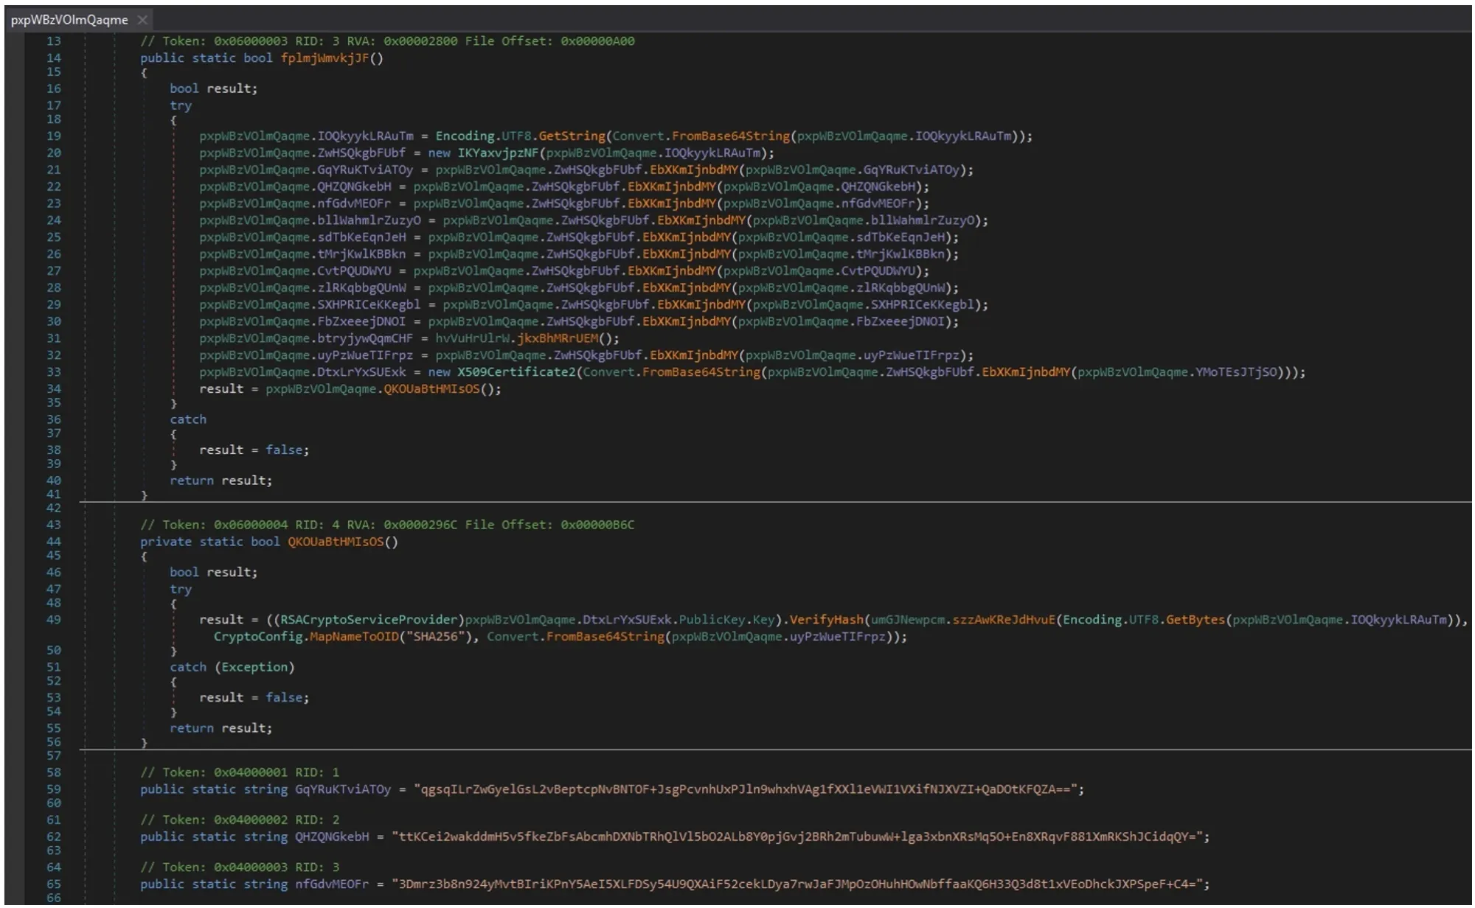1475x908 pixels.
Task: Click bllWahmlrZuzyO assignment target on line 24
Action: tap(369, 221)
